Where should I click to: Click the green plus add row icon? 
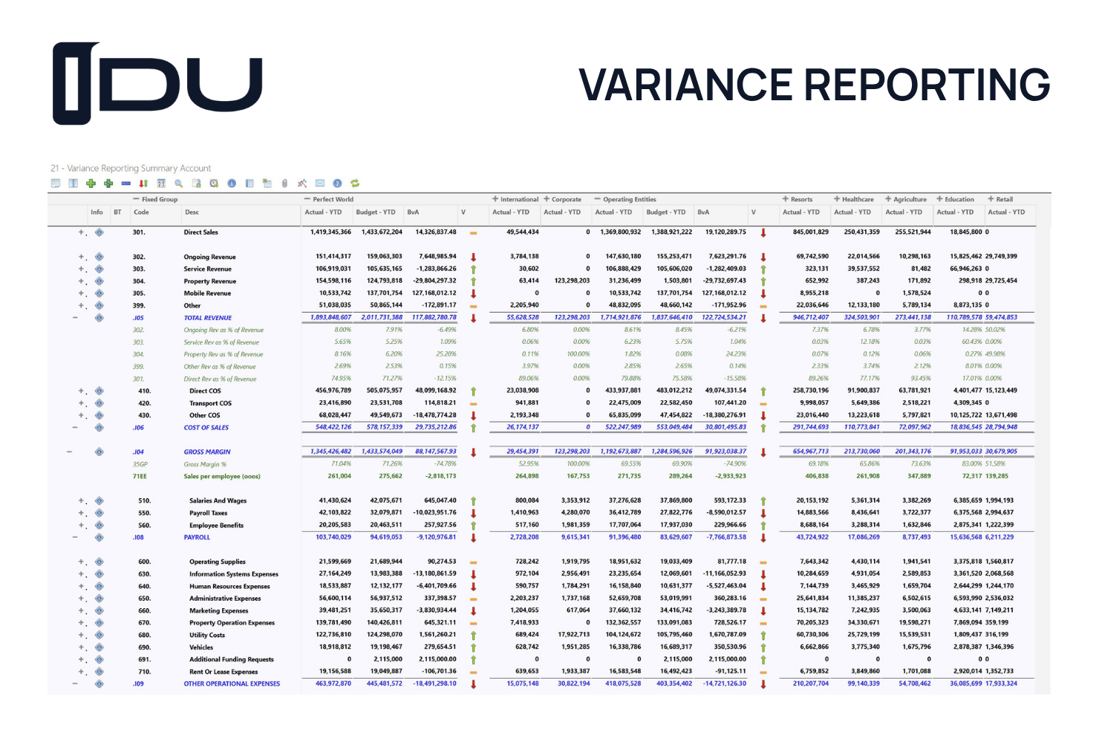pos(91,183)
